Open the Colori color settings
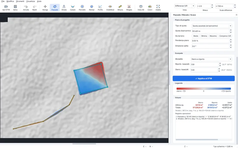The width and height of the screenshot is (238, 148). tap(150, 8)
